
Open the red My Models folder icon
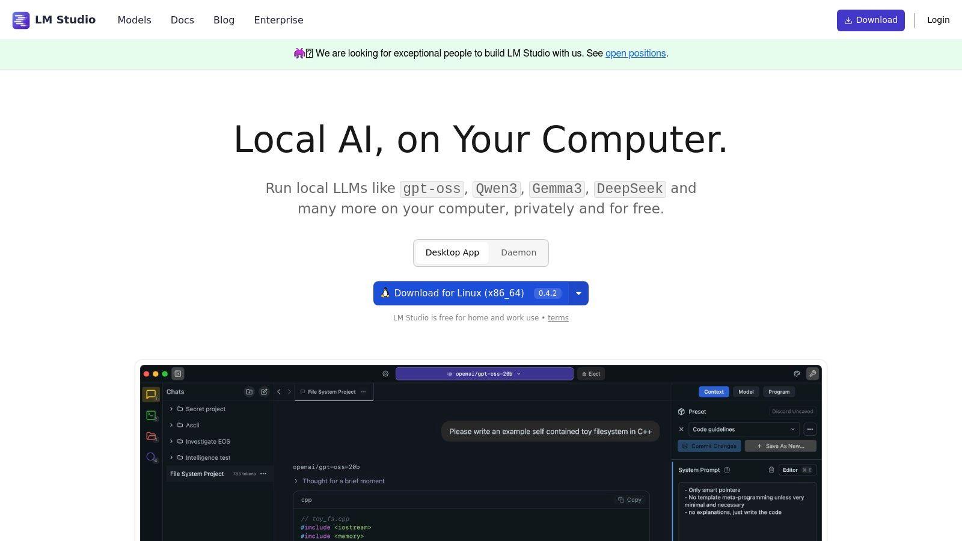point(151,436)
